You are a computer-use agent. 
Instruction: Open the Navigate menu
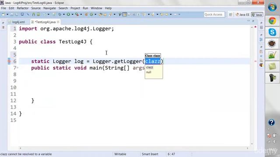(x=49, y=8)
